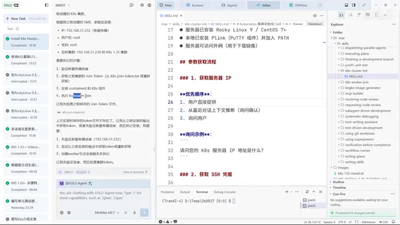This screenshot has height=225, width=400.
Task: Open the Extensions view icon
Action: (367, 15)
